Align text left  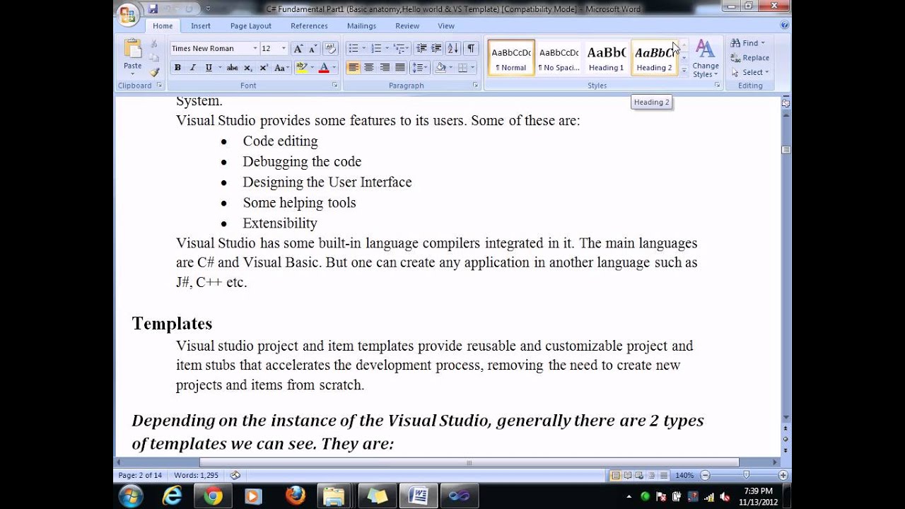353,68
